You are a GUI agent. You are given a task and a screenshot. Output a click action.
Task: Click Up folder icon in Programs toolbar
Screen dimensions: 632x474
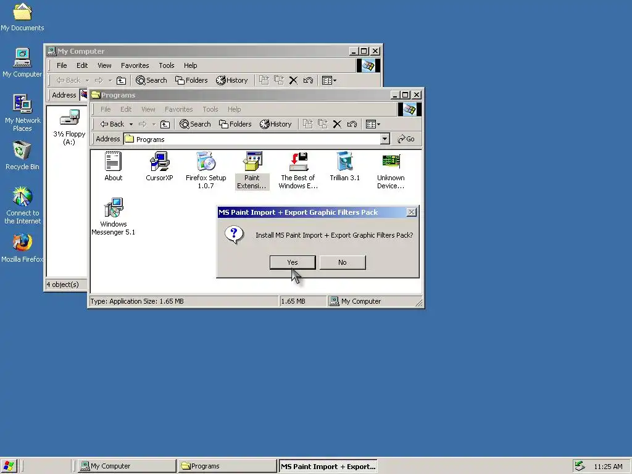(165, 124)
